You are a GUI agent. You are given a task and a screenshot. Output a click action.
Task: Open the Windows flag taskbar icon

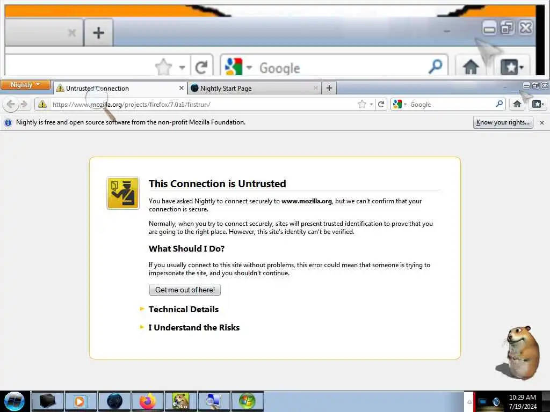(x=247, y=401)
